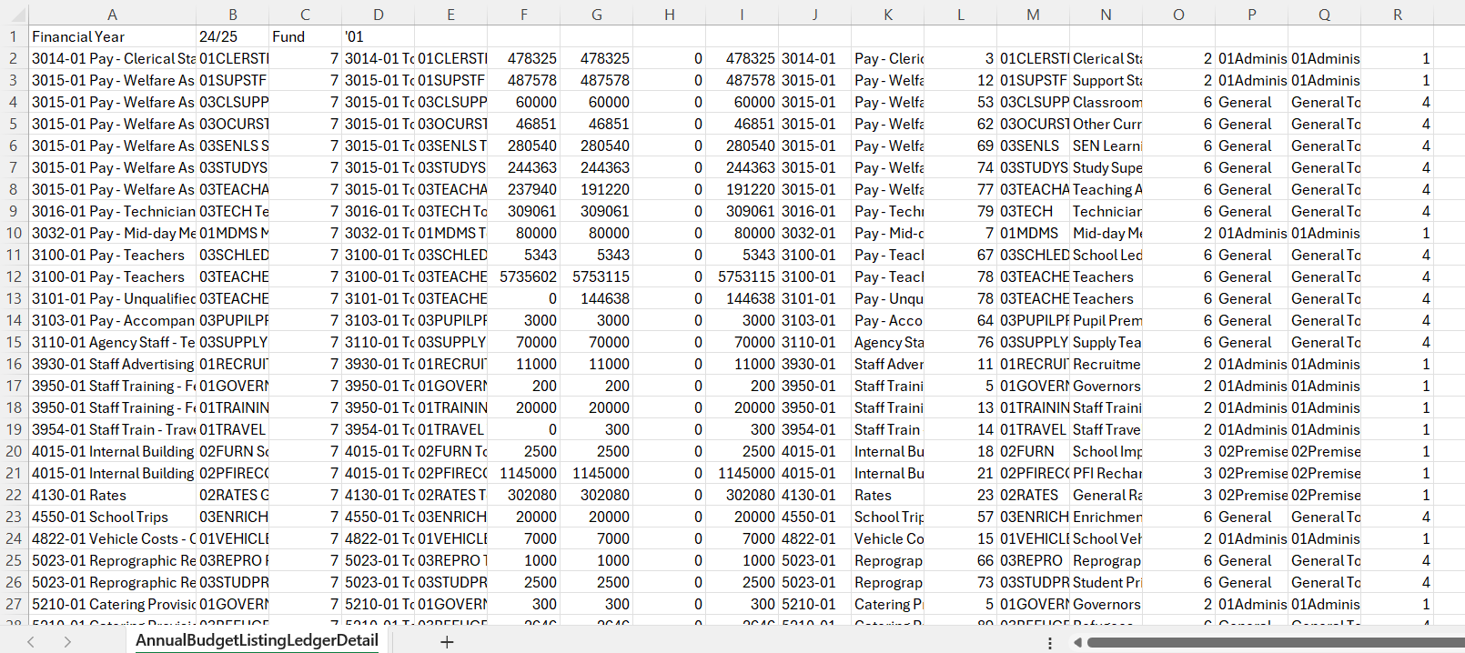This screenshot has height=653, width=1465.
Task: Click the next sheet arrow
Action: coord(67,642)
